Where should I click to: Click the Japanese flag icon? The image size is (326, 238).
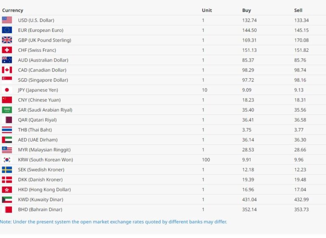(x=7, y=90)
